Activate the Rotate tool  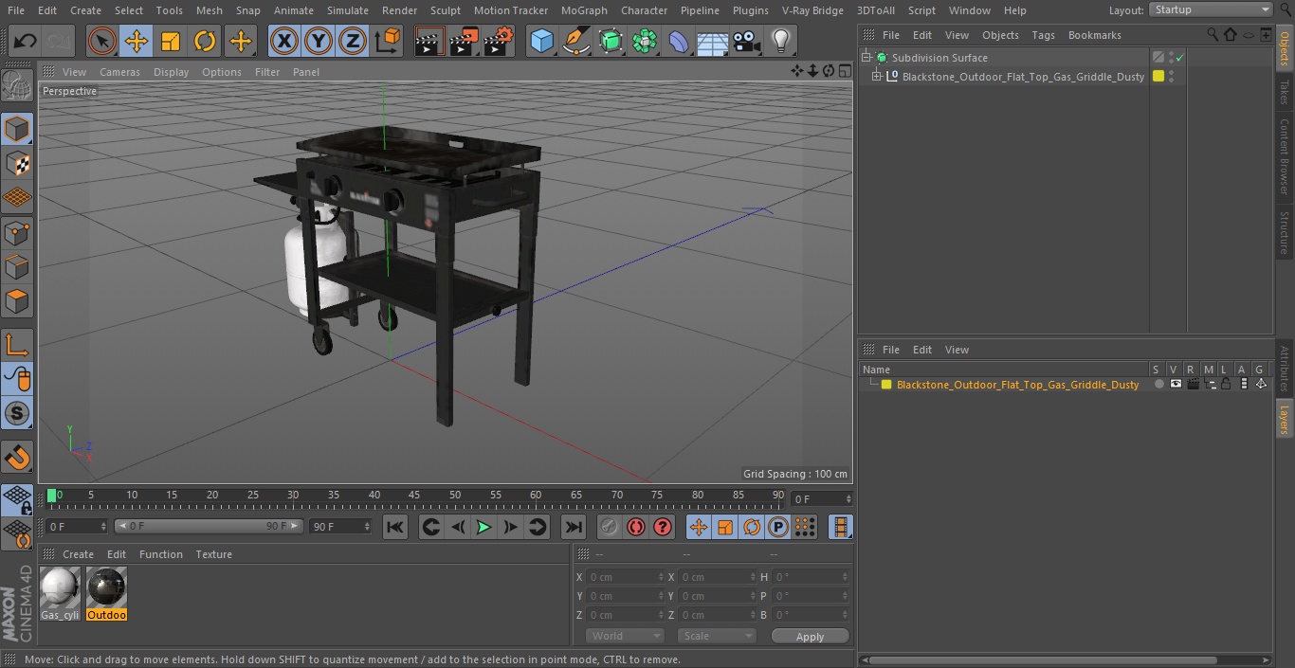click(x=205, y=41)
